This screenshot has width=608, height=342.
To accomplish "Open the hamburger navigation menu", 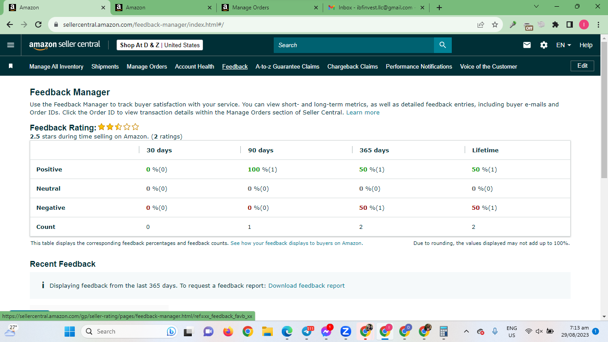I will coord(11,45).
